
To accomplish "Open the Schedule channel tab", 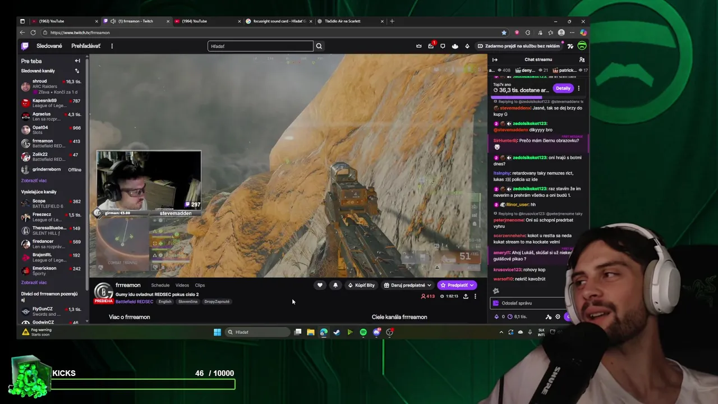I will (160, 285).
